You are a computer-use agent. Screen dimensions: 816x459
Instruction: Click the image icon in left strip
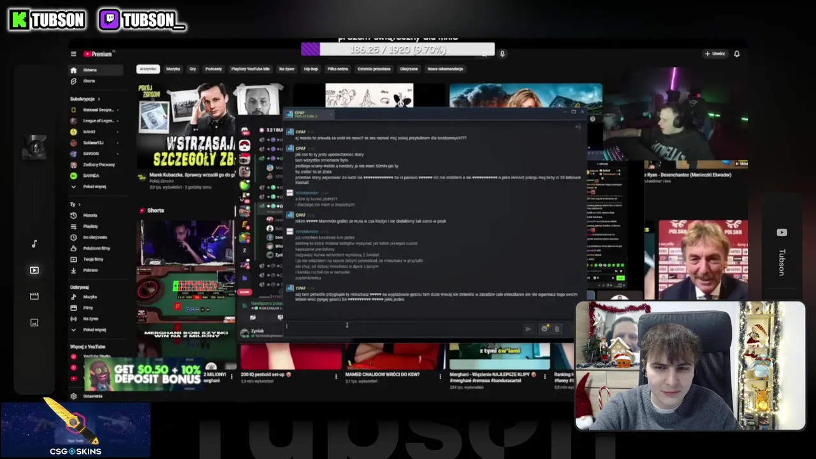click(34, 323)
